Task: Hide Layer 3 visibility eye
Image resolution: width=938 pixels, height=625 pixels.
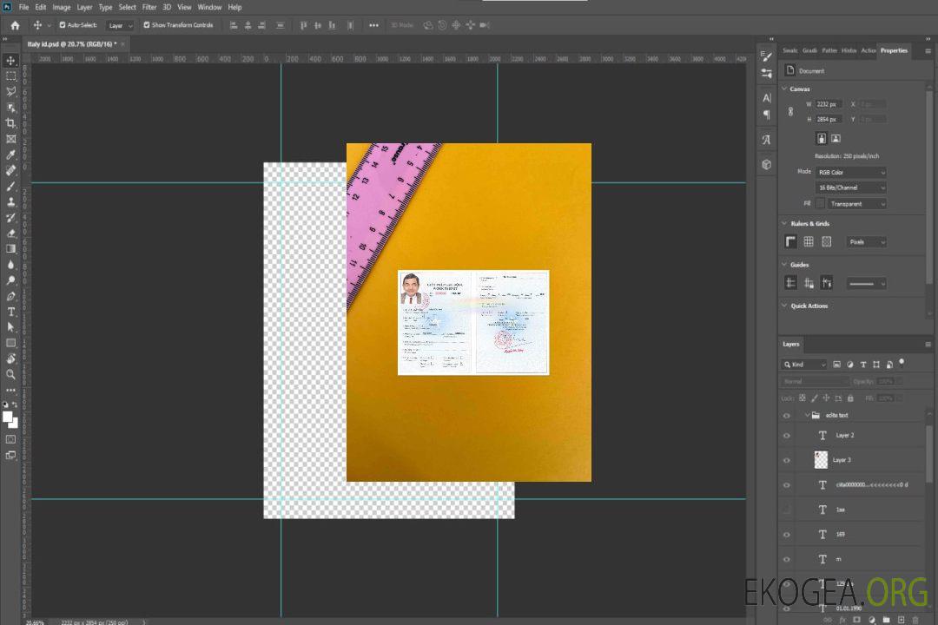Action: [x=787, y=461]
